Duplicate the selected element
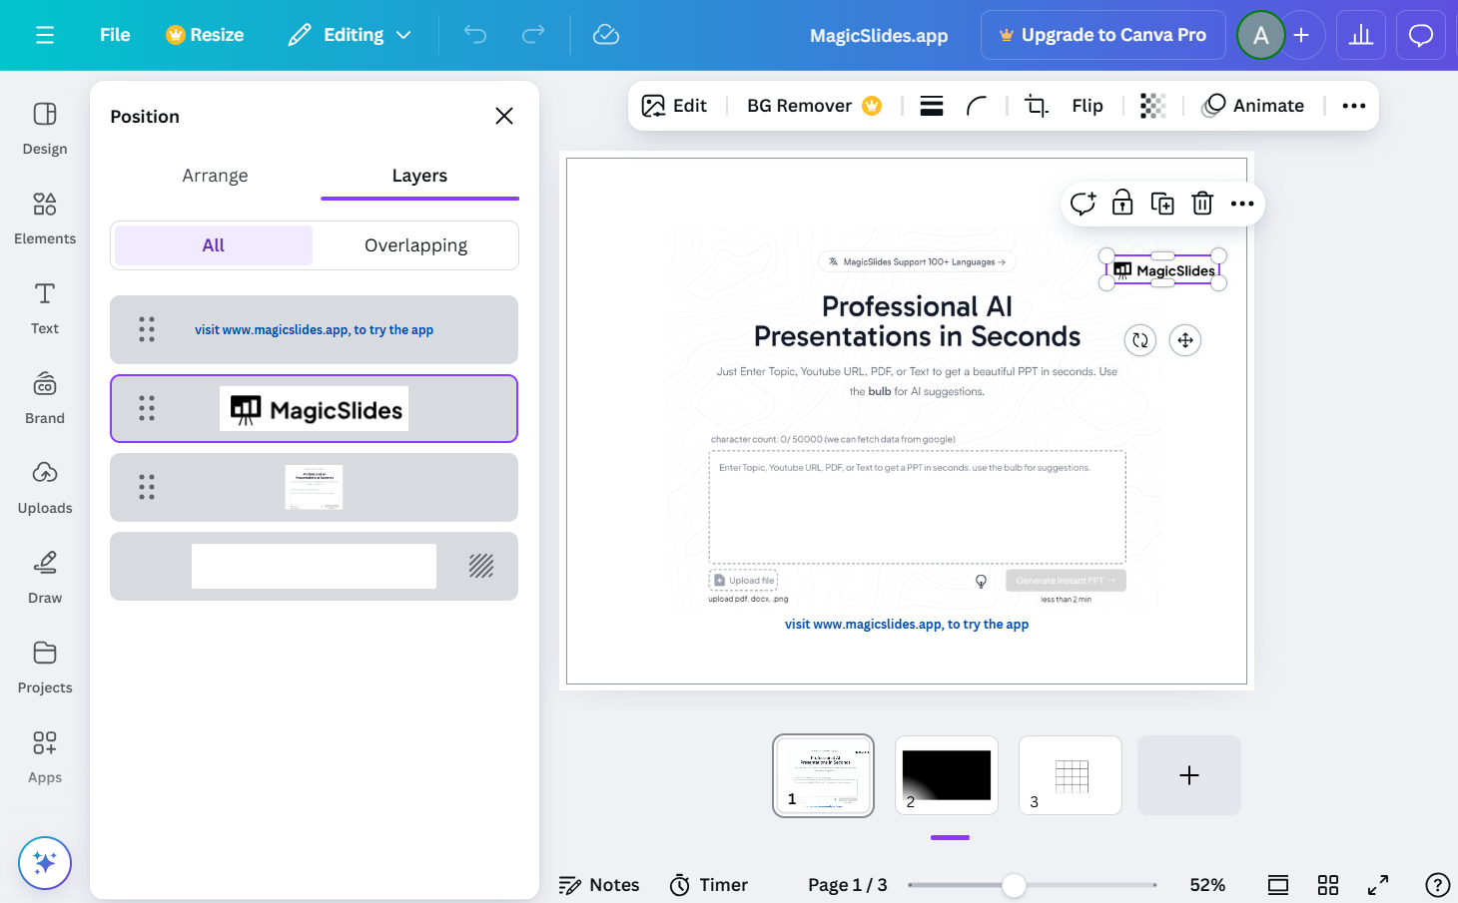This screenshot has height=903, width=1458. 1162,204
